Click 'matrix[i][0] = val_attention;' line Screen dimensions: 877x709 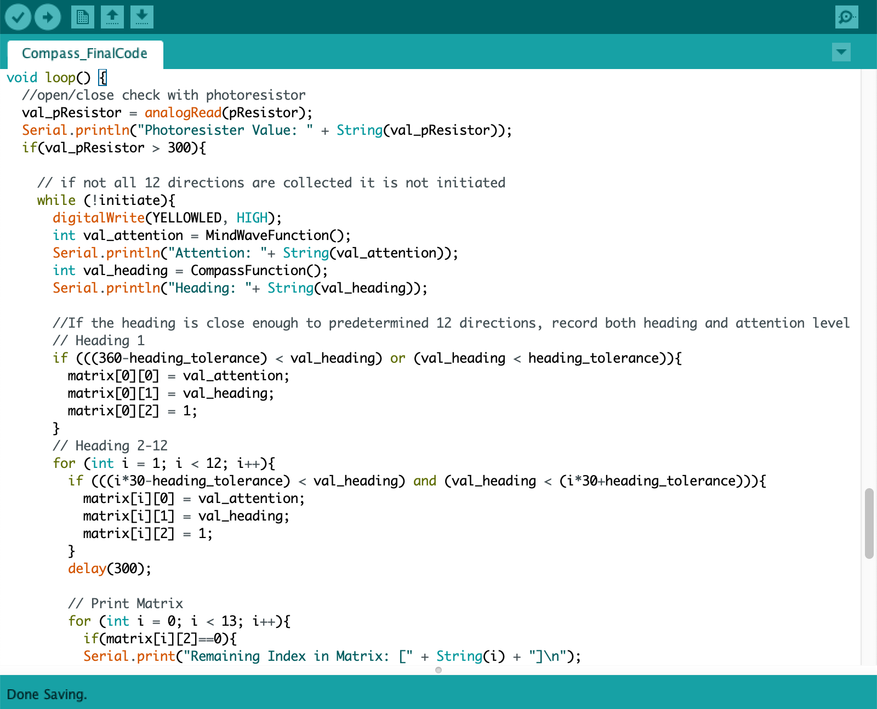pyautogui.click(x=193, y=499)
